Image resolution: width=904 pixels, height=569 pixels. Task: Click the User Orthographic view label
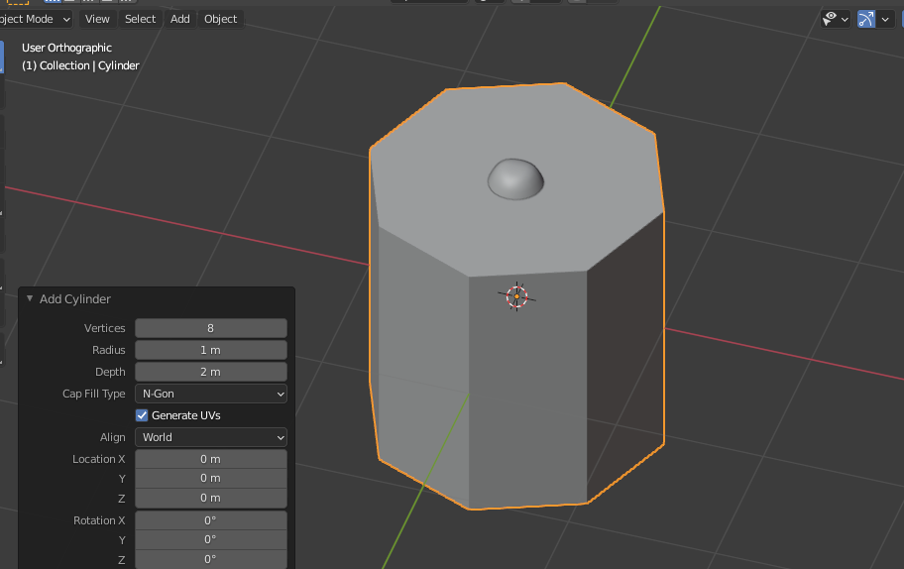(x=66, y=48)
